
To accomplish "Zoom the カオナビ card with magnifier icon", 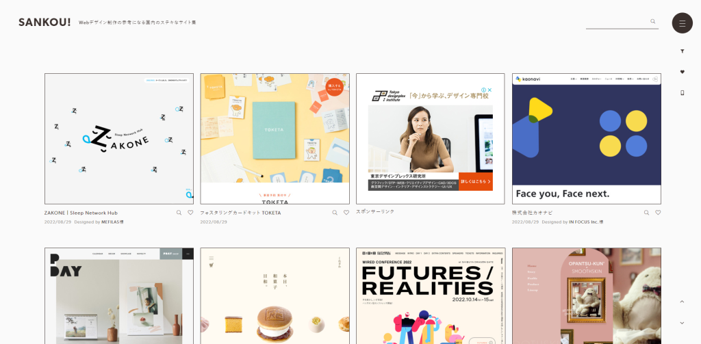I will pyautogui.click(x=646, y=213).
